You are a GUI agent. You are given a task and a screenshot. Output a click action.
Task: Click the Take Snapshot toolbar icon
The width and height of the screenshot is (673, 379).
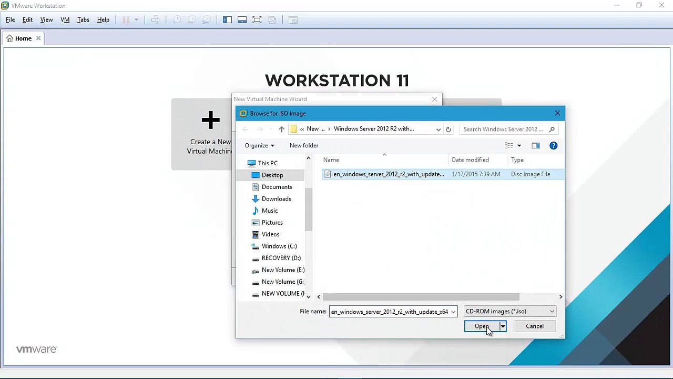(x=177, y=20)
